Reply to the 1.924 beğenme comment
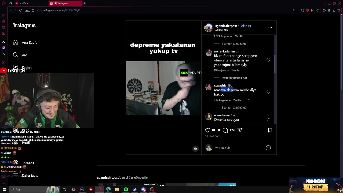This screenshot has width=343, height=193. tap(239, 36)
